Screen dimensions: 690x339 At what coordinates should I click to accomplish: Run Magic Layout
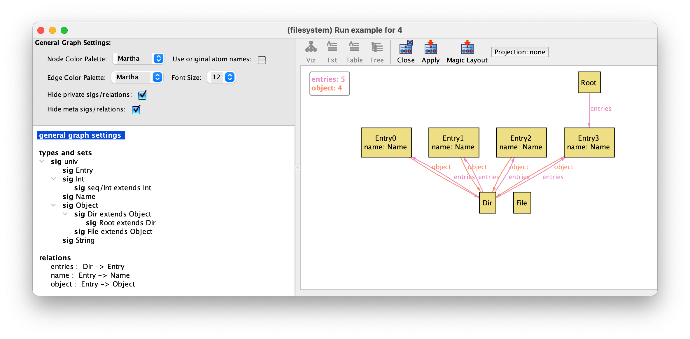(x=467, y=52)
